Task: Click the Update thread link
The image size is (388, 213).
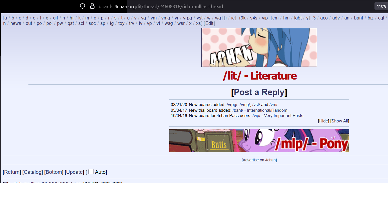Action: click(74, 172)
